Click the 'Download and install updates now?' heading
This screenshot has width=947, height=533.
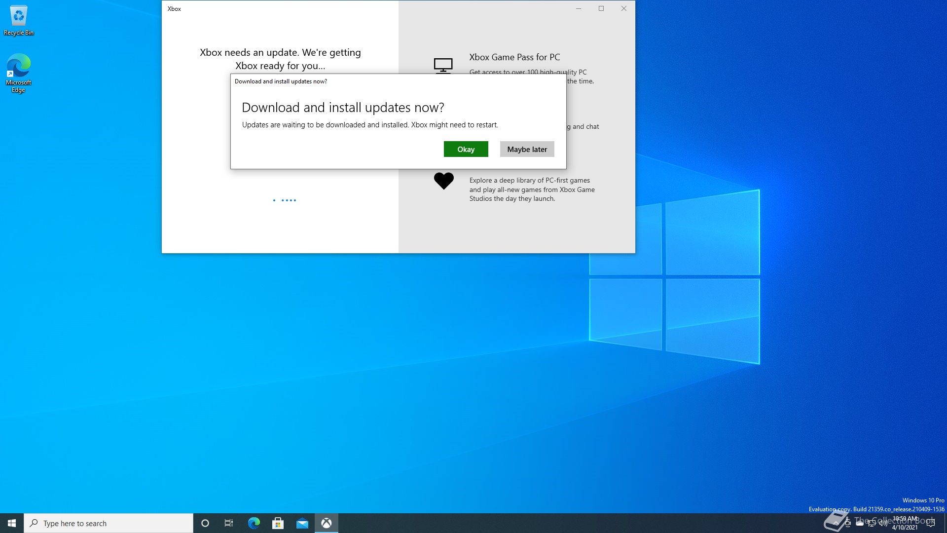(x=343, y=108)
